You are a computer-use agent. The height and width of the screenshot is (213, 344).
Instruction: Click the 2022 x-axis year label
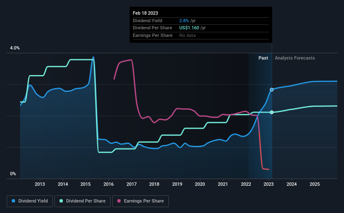246,184
